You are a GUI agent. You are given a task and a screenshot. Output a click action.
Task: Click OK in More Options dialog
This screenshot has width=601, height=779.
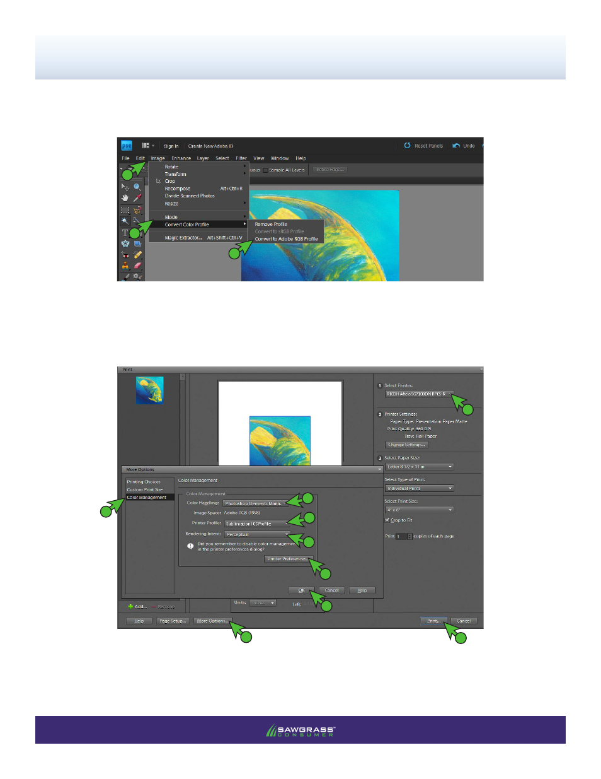click(302, 590)
